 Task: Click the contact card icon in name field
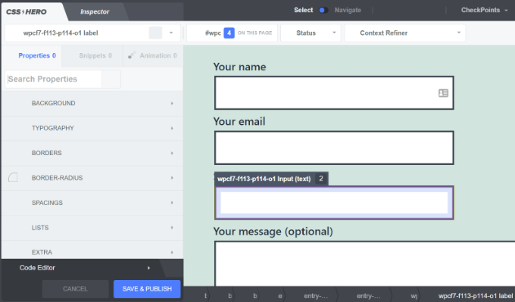click(x=443, y=93)
